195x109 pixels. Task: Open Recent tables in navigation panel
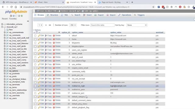[x=5, y=19]
